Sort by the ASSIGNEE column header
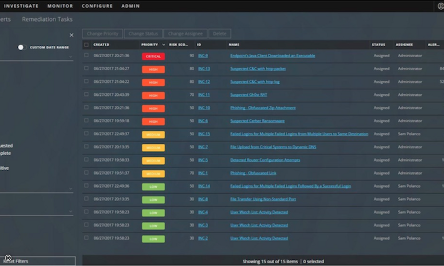This screenshot has width=444, height=266. pos(404,45)
